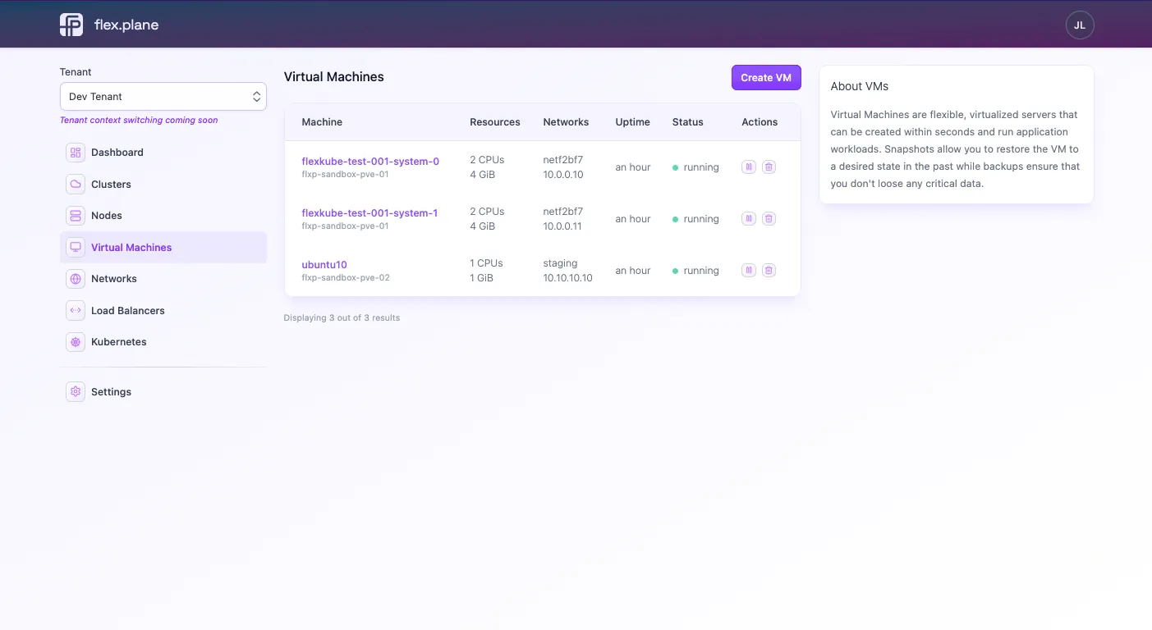Click the Settings gear icon

[76, 392]
